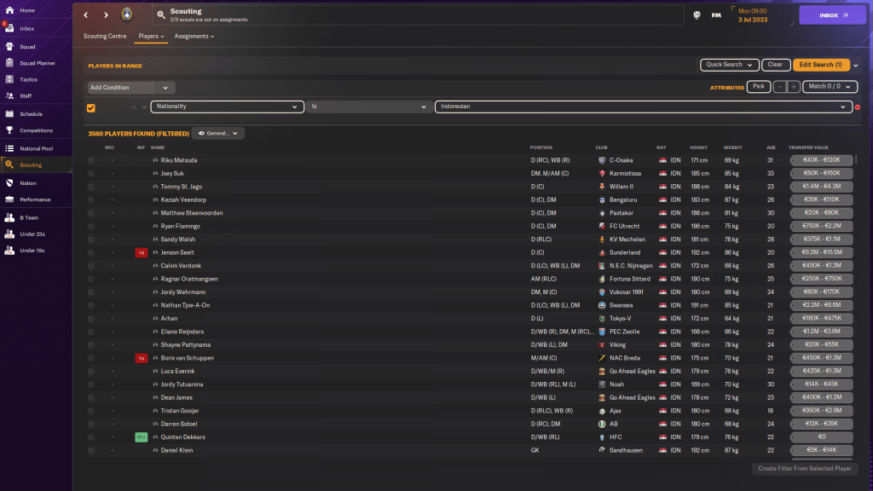Open the Tactics sidebar icon
Image resolution: width=873 pixels, height=491 pixels.
(9, 79)
